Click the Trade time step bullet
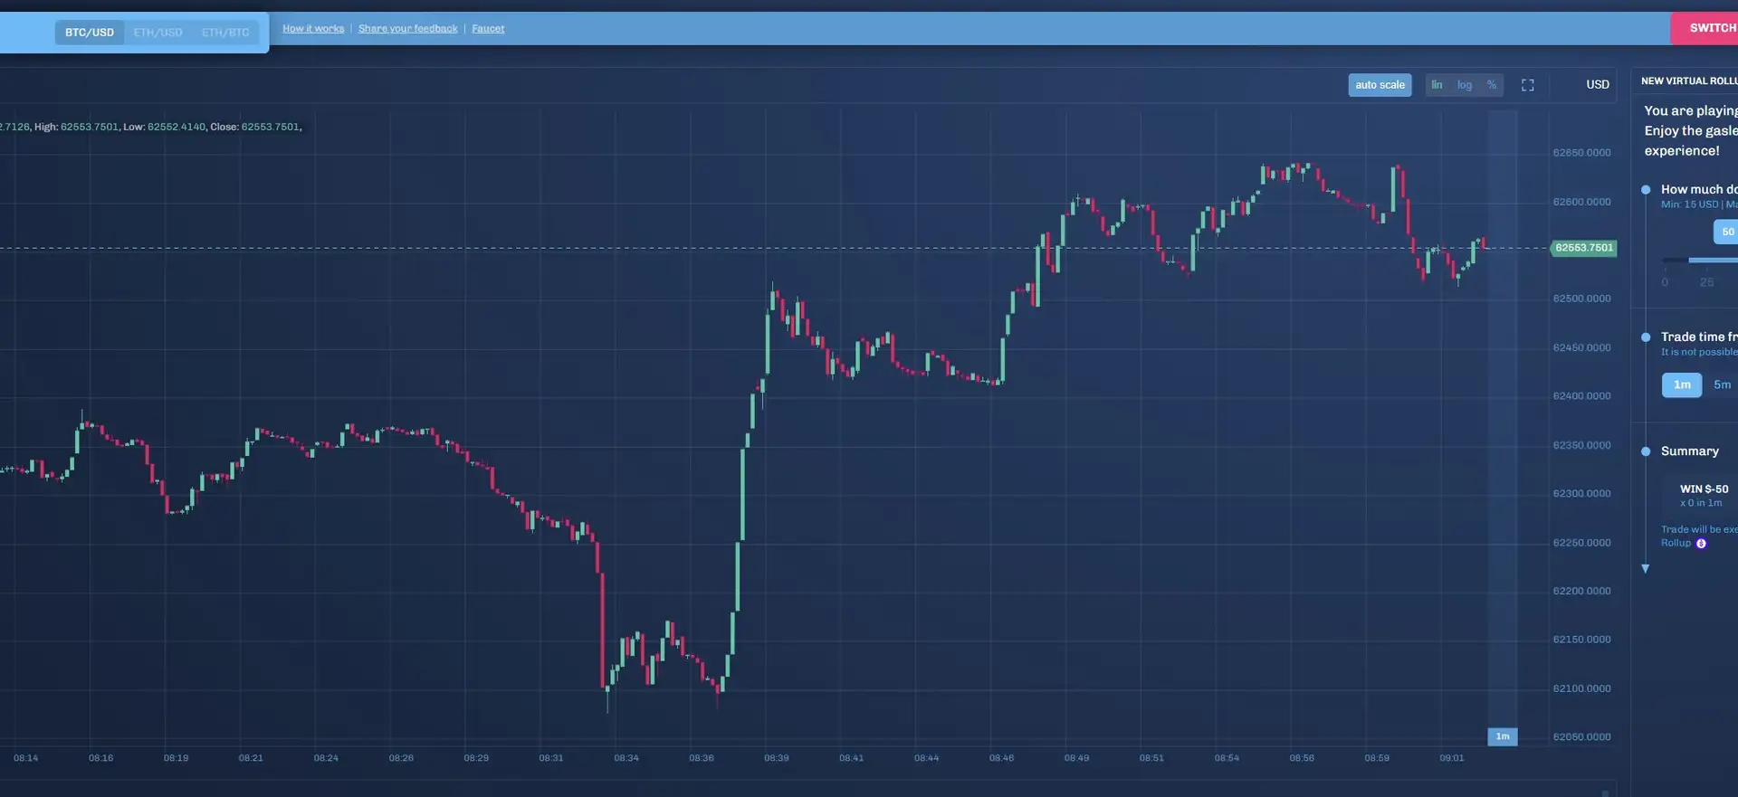Viewport: 1738px width, 797px height. [1646, 337]
